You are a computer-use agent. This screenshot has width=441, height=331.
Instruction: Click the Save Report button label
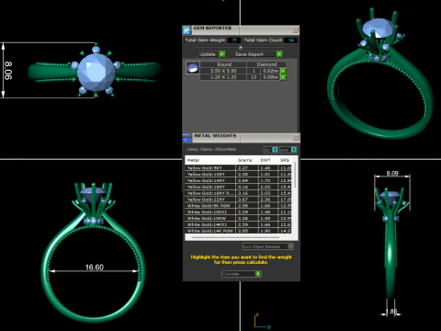[249, 54]
